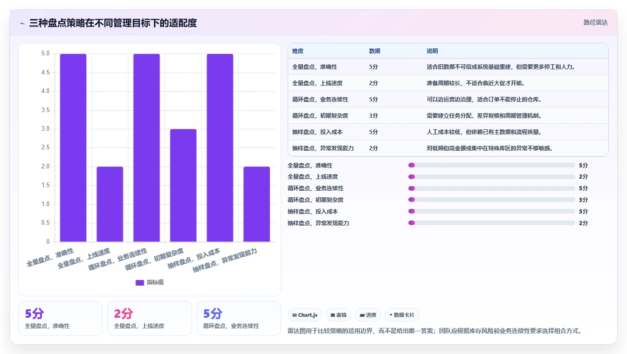The width and height of the screenshot is (627, 354).
Task: Open the 5分 循环盘点，业务连续性 data card
Action: click(x=239, y=319)
